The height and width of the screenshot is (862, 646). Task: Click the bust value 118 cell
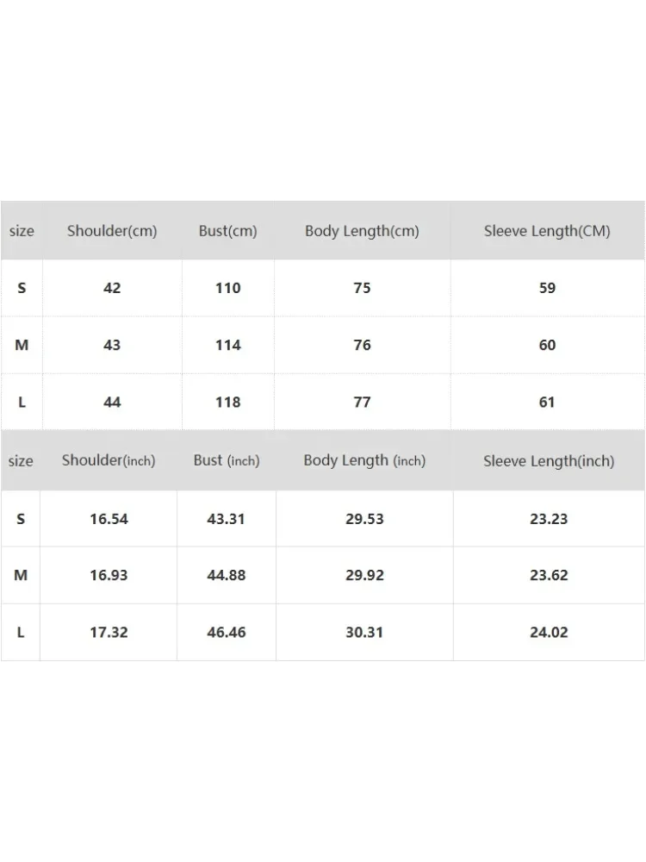(x=228, y=402)
